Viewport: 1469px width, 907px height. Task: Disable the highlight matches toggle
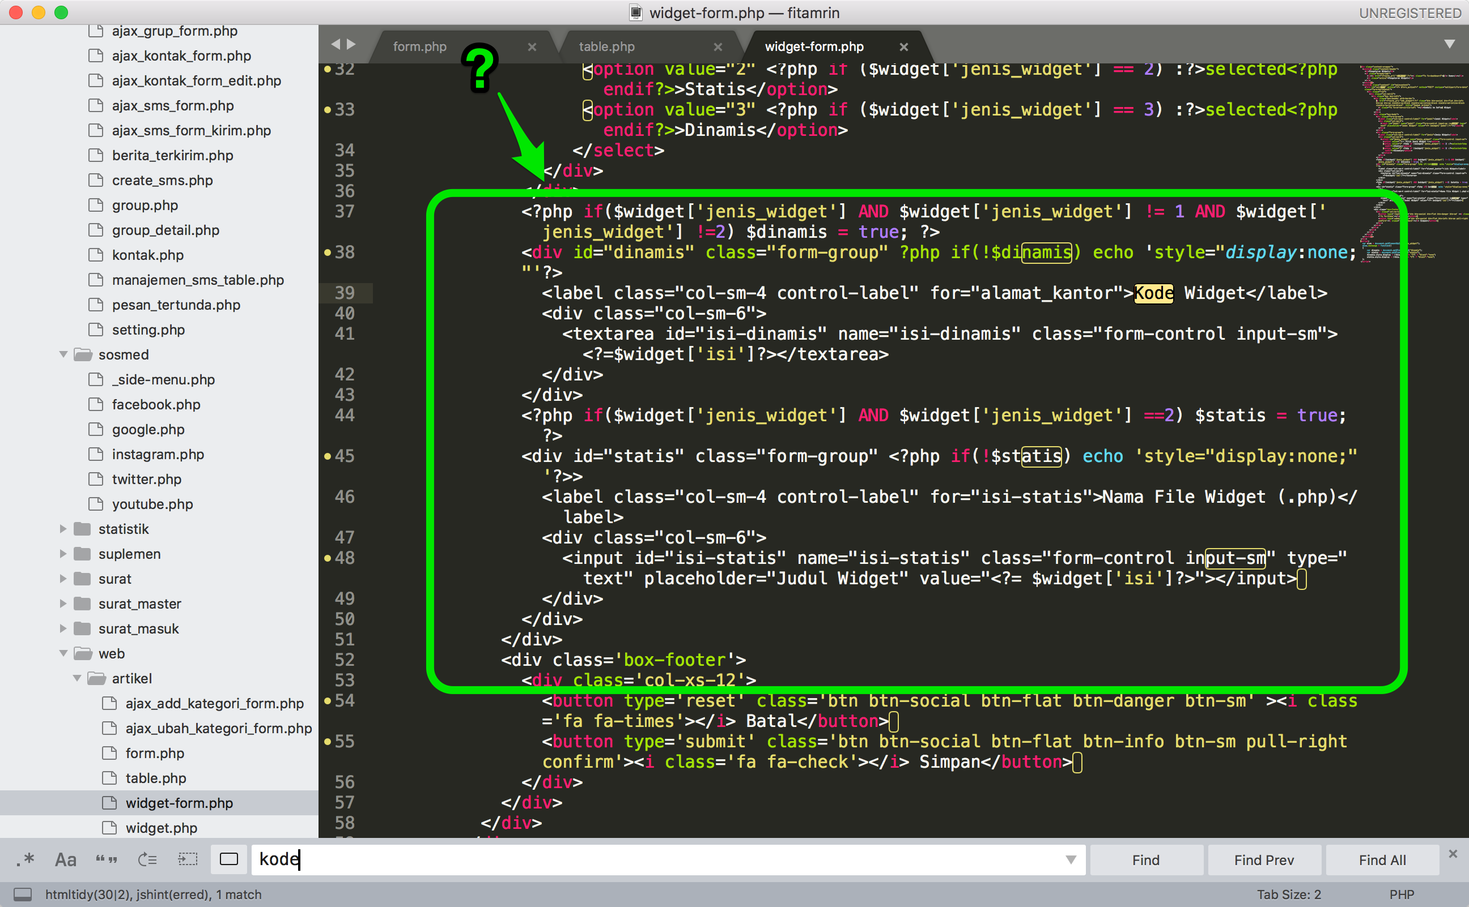click(x=229, y=859)
